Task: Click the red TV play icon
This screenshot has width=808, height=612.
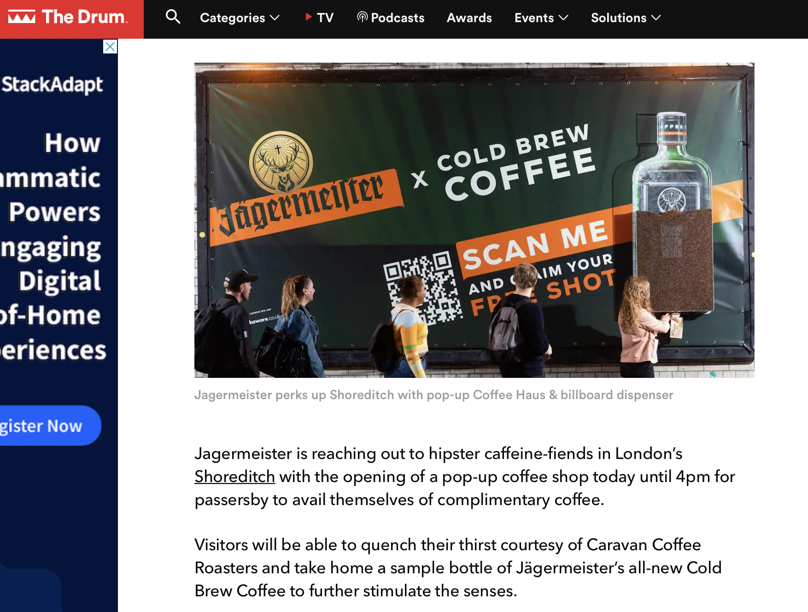Action: (x=308, y=17)
